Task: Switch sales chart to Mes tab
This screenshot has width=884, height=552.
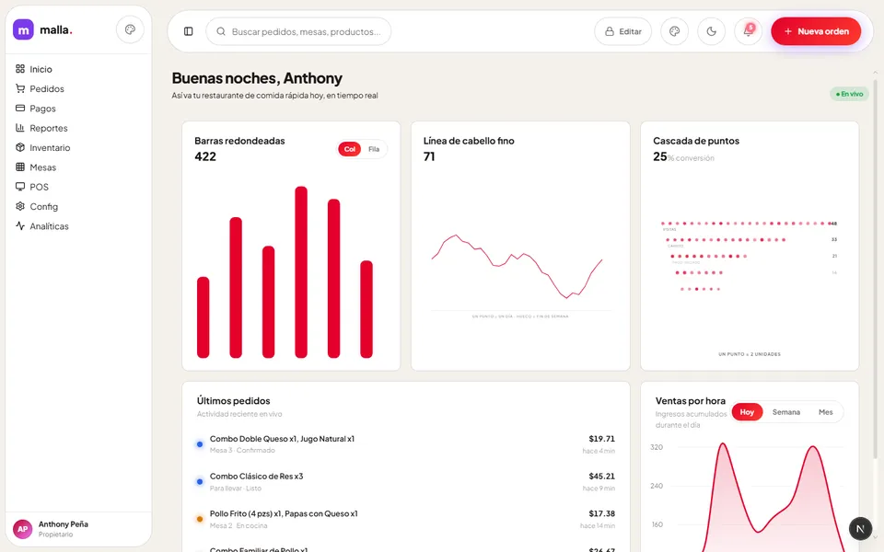Action: [825, 412]
